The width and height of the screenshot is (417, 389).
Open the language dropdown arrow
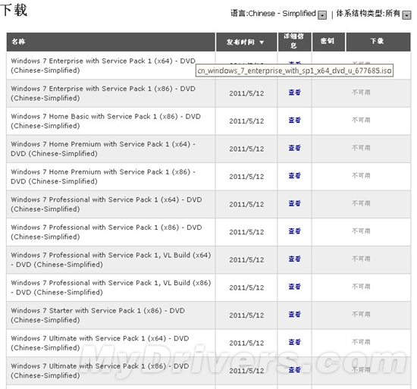(322, 15)
